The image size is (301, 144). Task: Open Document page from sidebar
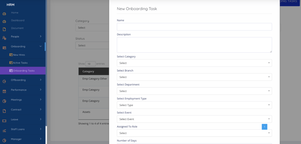click(x=17, y=28)
